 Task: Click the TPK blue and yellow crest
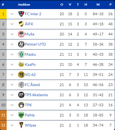(21, 105)
